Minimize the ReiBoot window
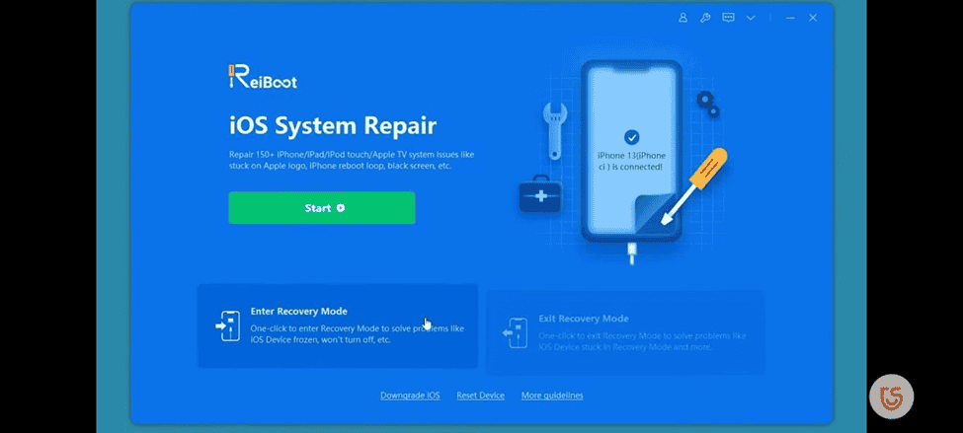Viewport: 963px width, 433px height. coord(790,18)
